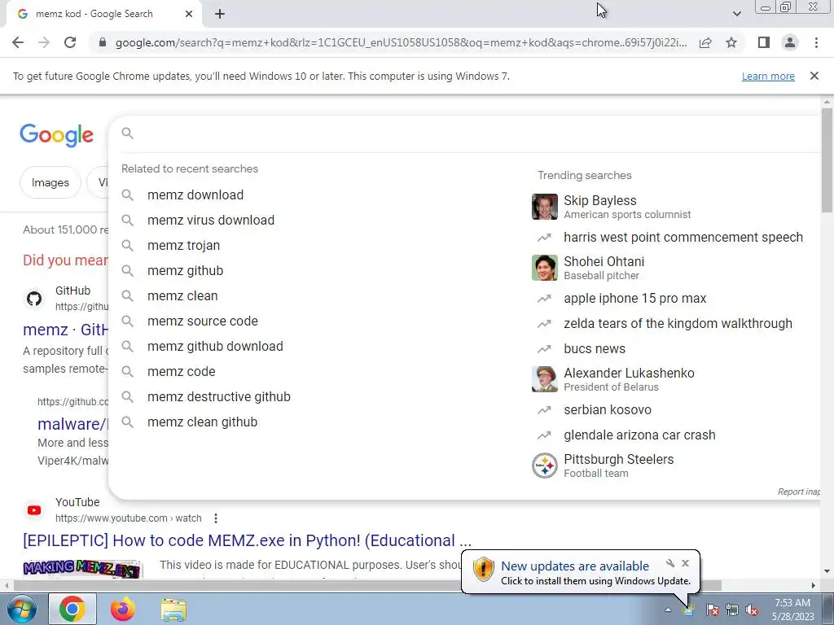Click Chrome icon in the taskbar
Image resolution: width=834 pixels, height=625 pixels.
click(72, 609)
